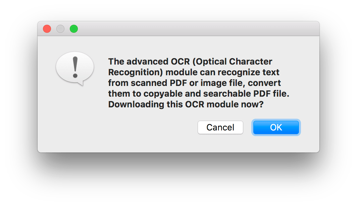Click the question "Downloading this OCR module now?"
Screen dimensions: 357x206
pyautogui.click(x=186, y=104)
